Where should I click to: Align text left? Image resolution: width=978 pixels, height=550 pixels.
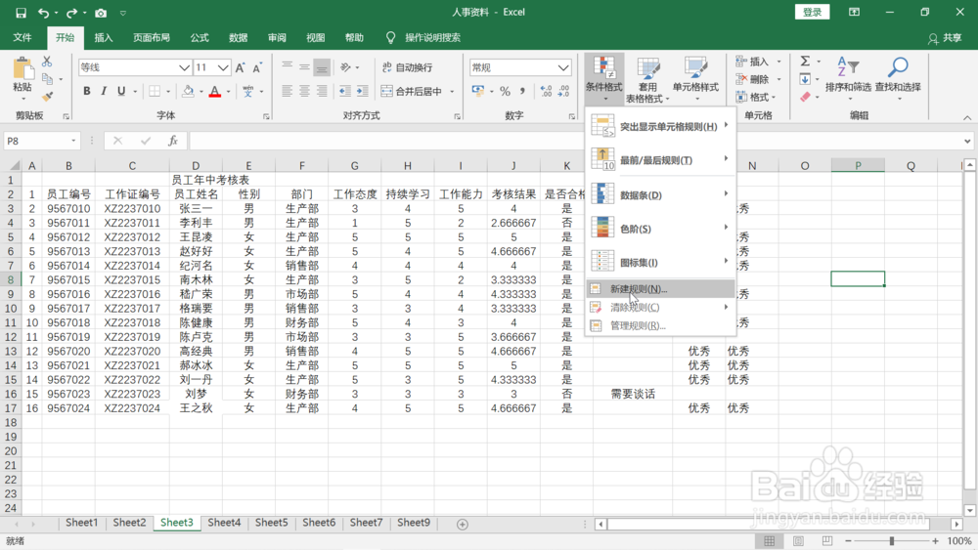287,92
